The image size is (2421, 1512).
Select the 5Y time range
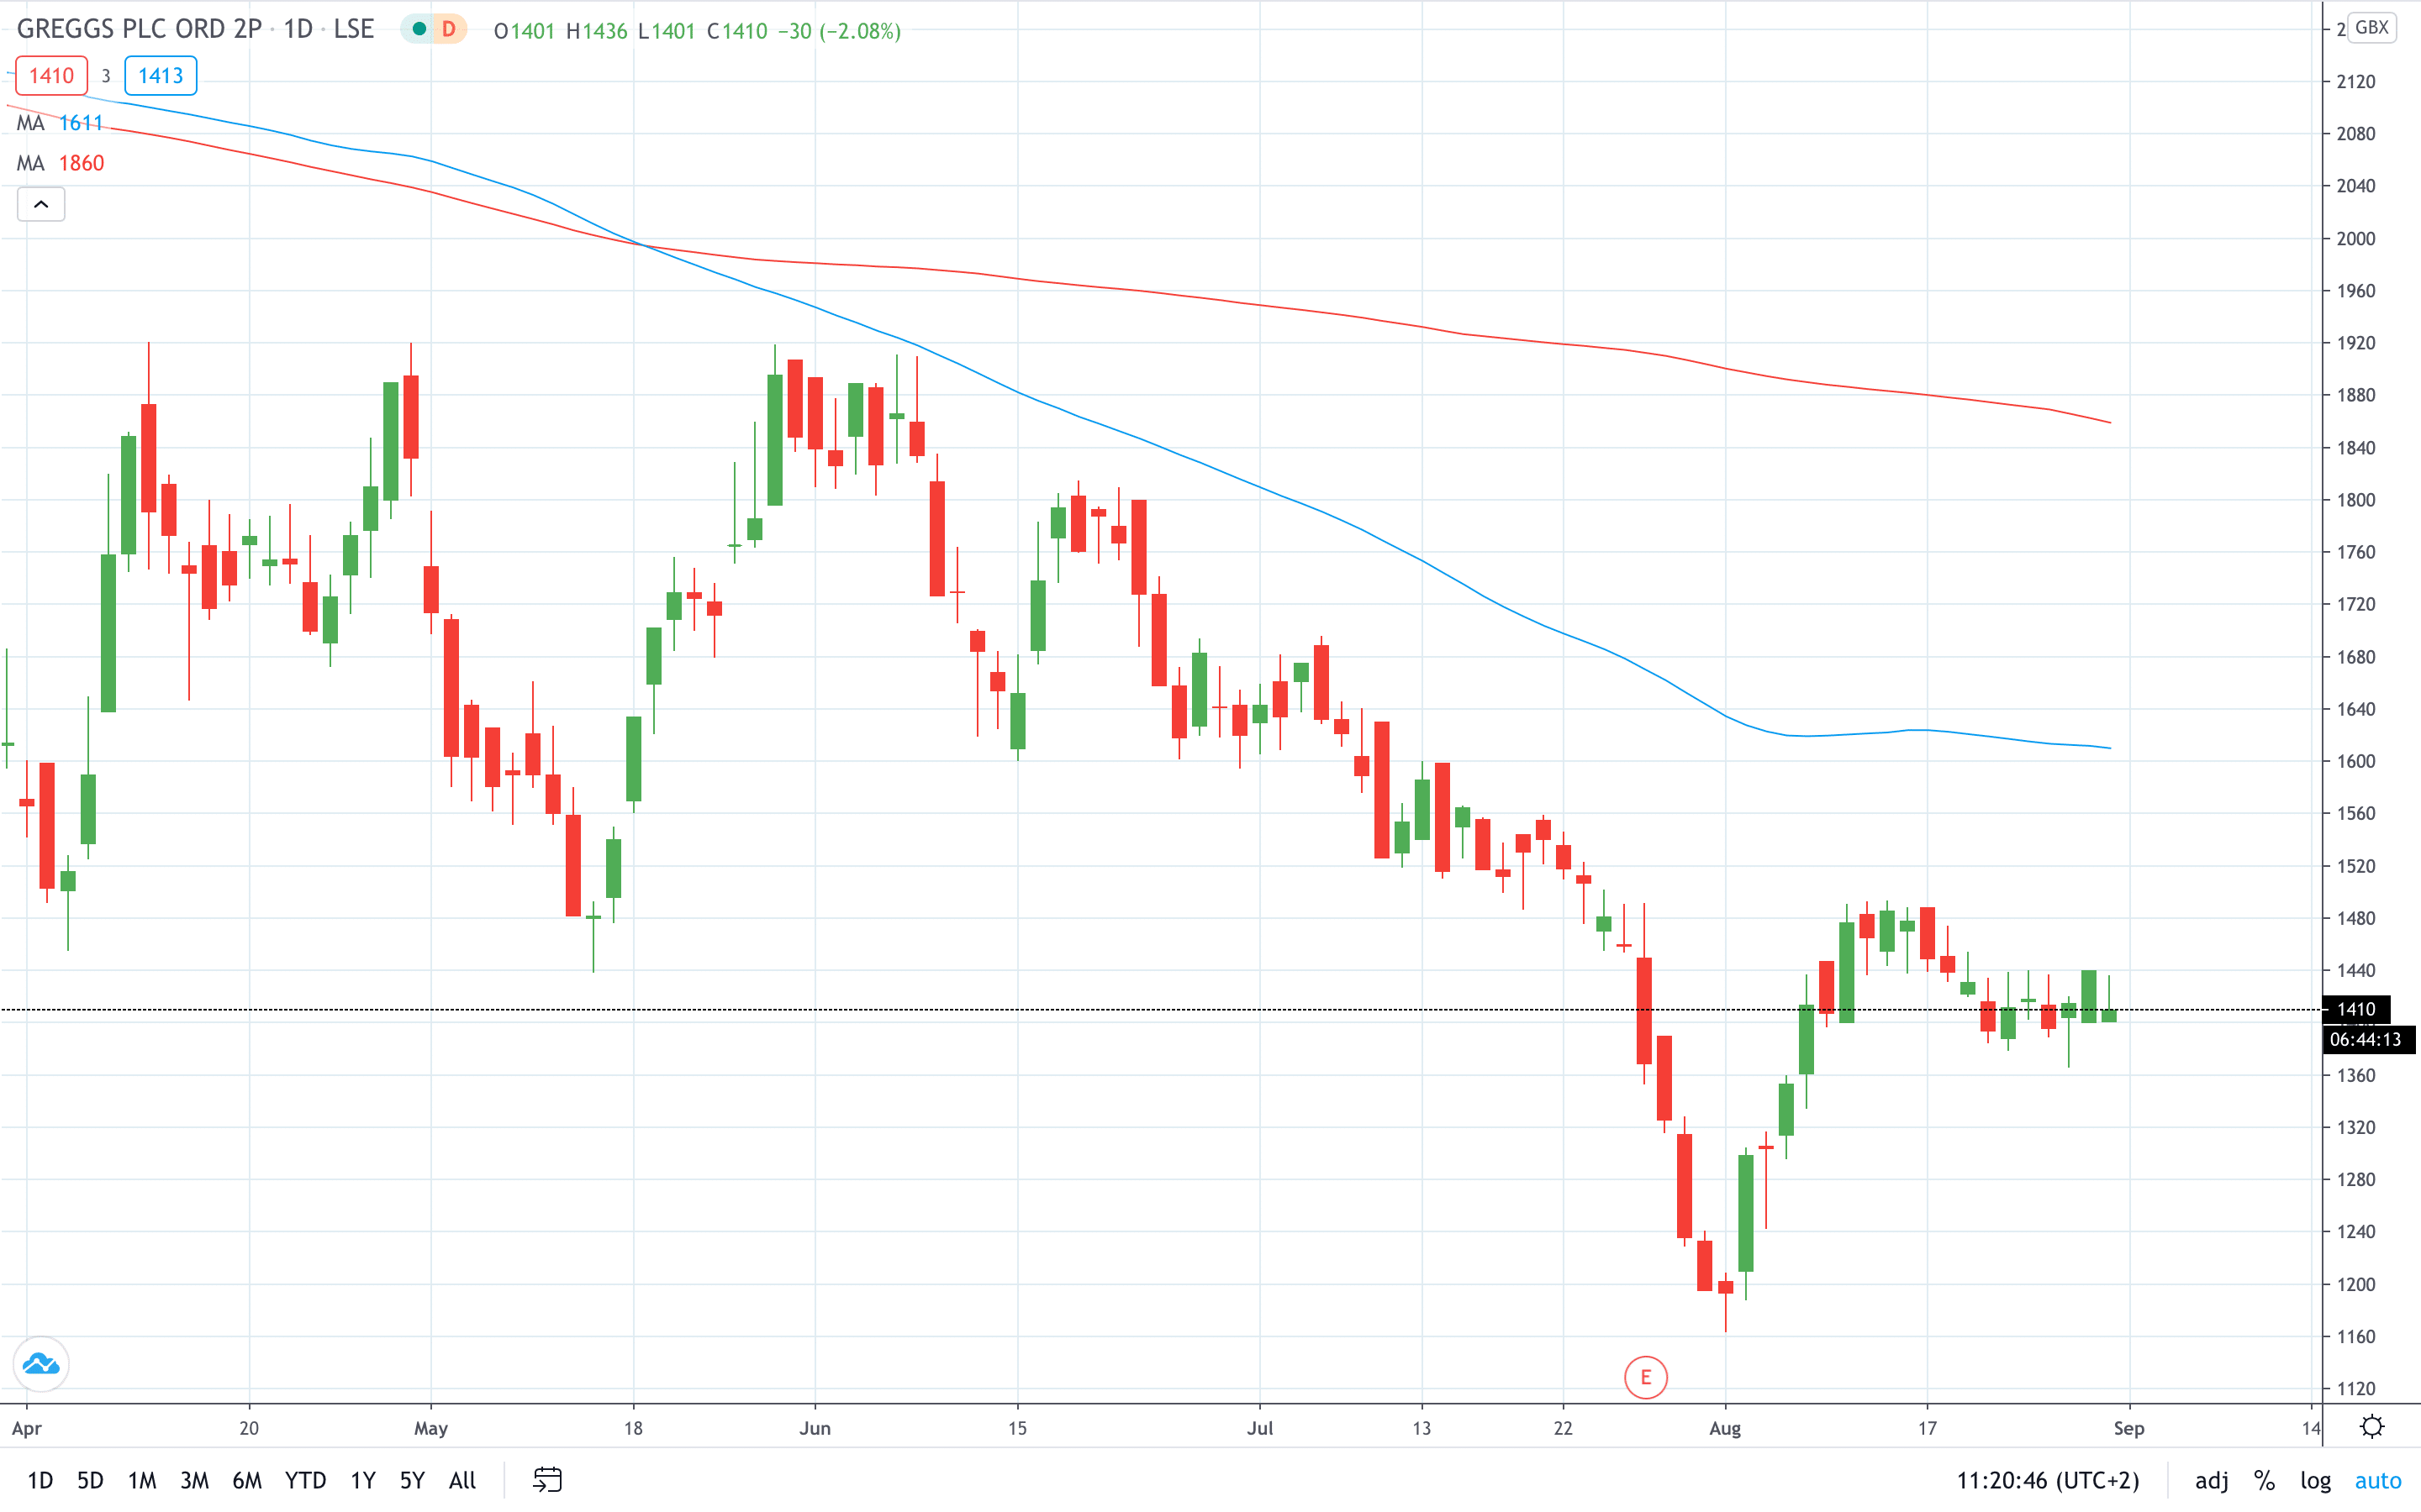coord(412,1480)
